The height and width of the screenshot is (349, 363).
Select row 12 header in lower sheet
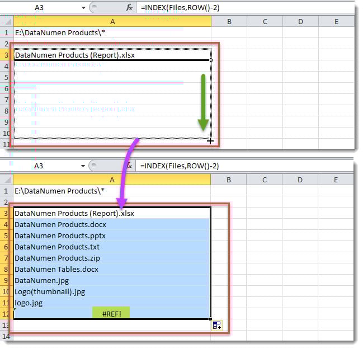tap(6, 314)
